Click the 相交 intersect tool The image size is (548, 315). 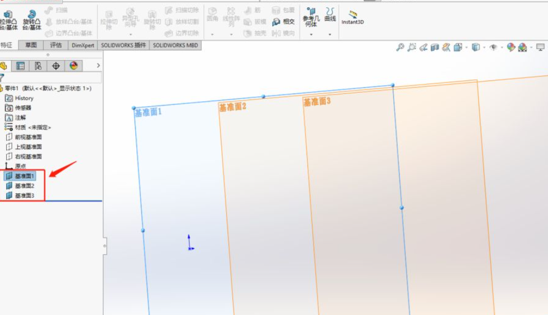(283, 22)
